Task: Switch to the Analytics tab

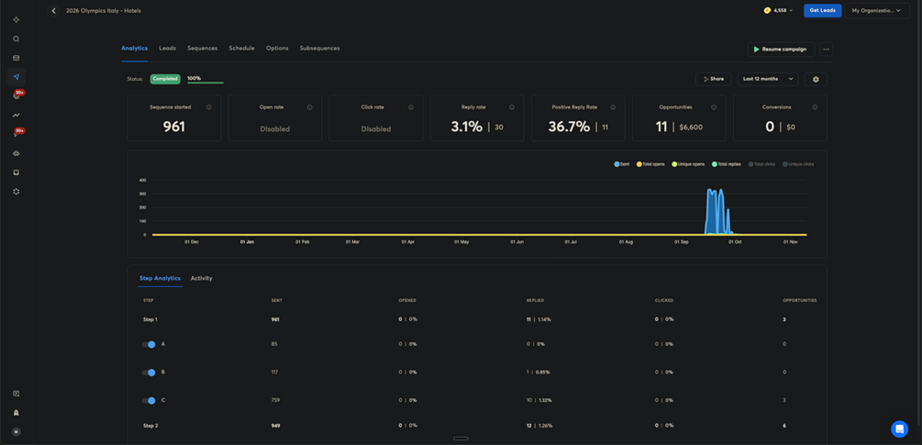Action: pos(134,49)
